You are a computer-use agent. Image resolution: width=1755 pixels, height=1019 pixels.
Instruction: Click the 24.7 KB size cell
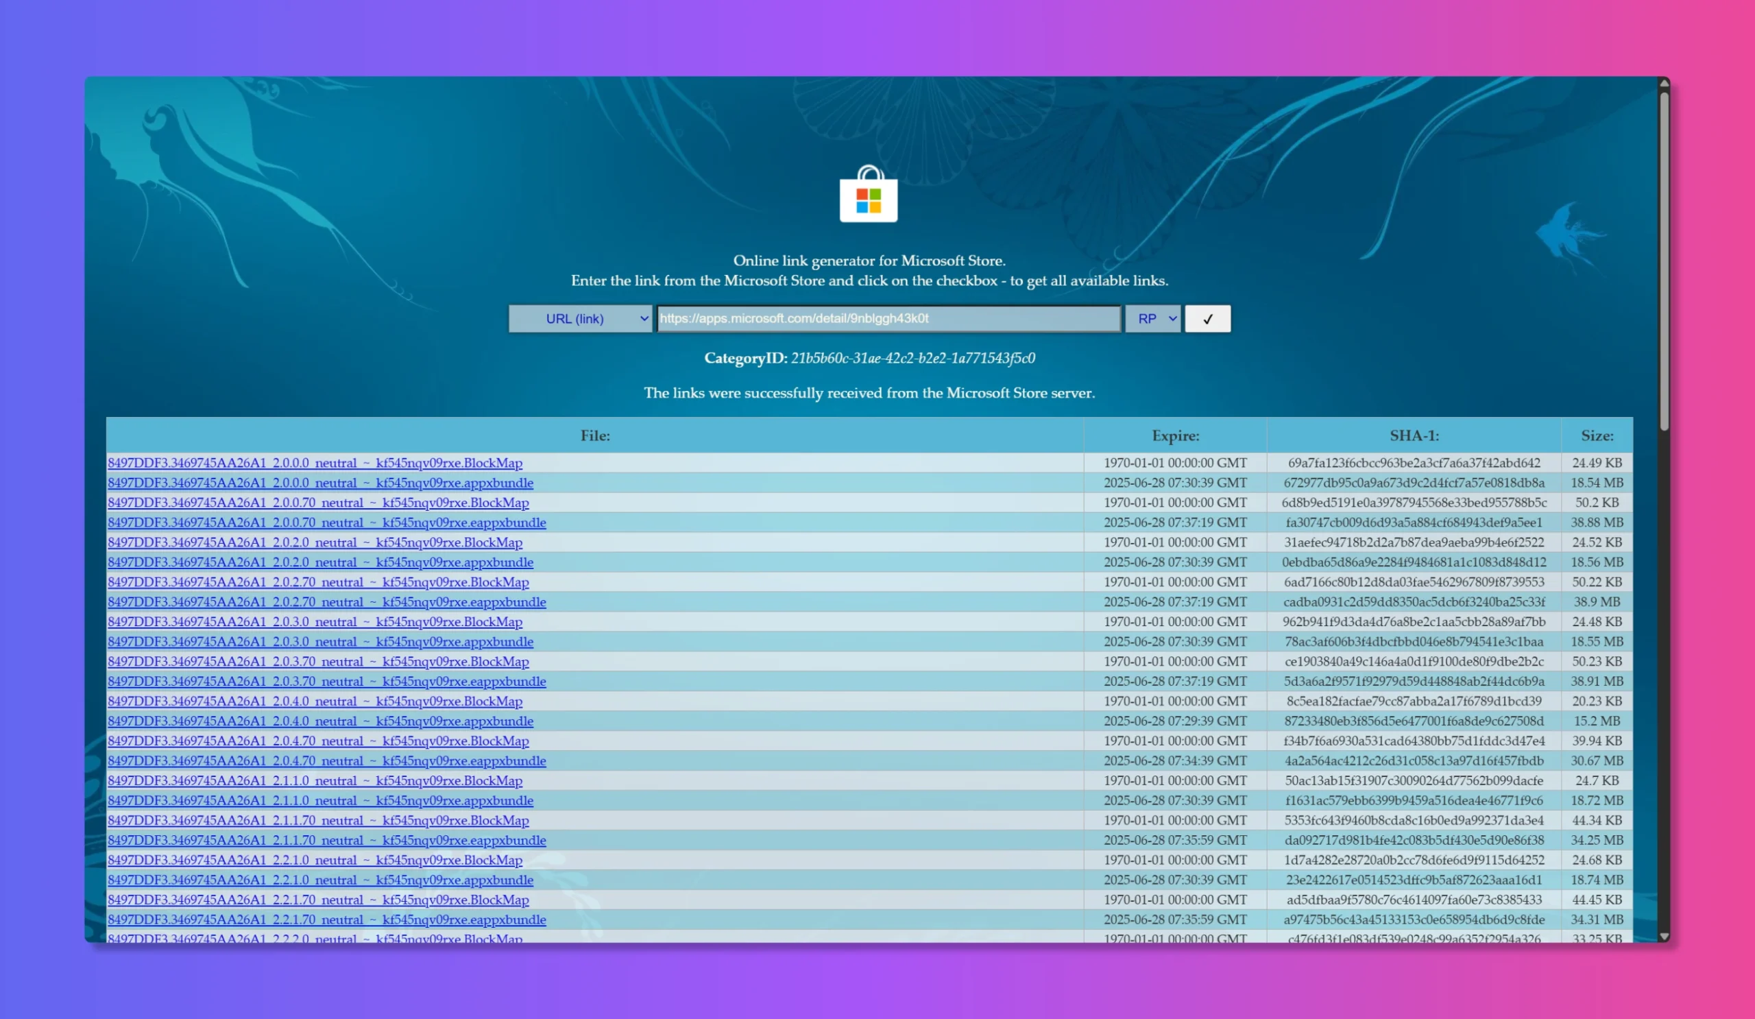(x=1597, y=780)
